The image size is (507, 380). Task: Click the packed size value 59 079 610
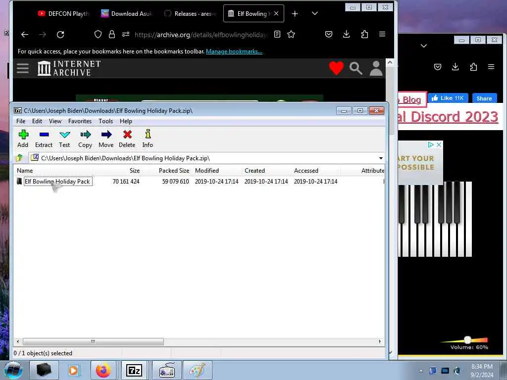click(x=176, y=182)
